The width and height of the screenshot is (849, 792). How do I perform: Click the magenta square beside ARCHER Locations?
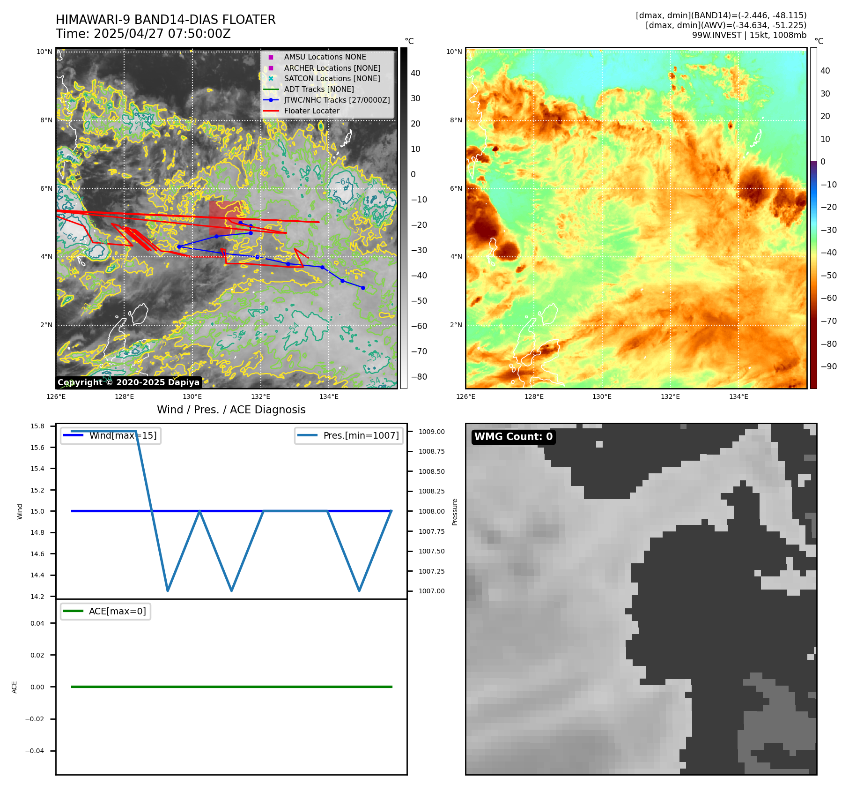point(271,68)
